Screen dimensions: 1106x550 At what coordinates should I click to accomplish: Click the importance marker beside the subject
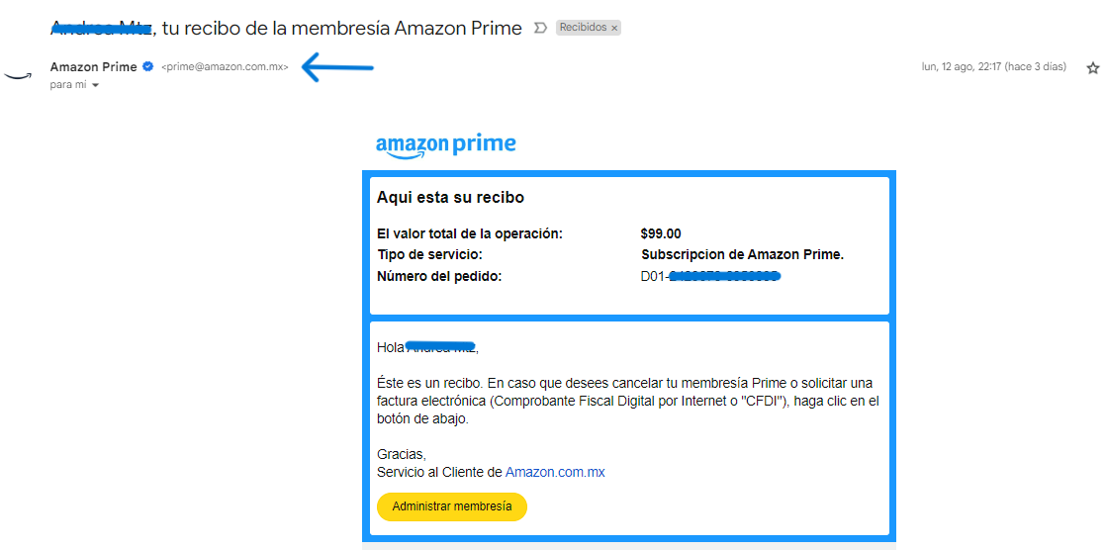click(540, 28)
